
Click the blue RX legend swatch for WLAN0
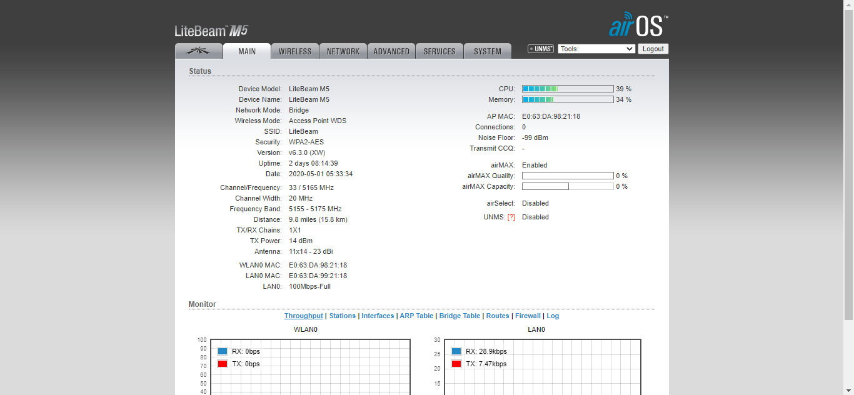click(x=223, y=351)
